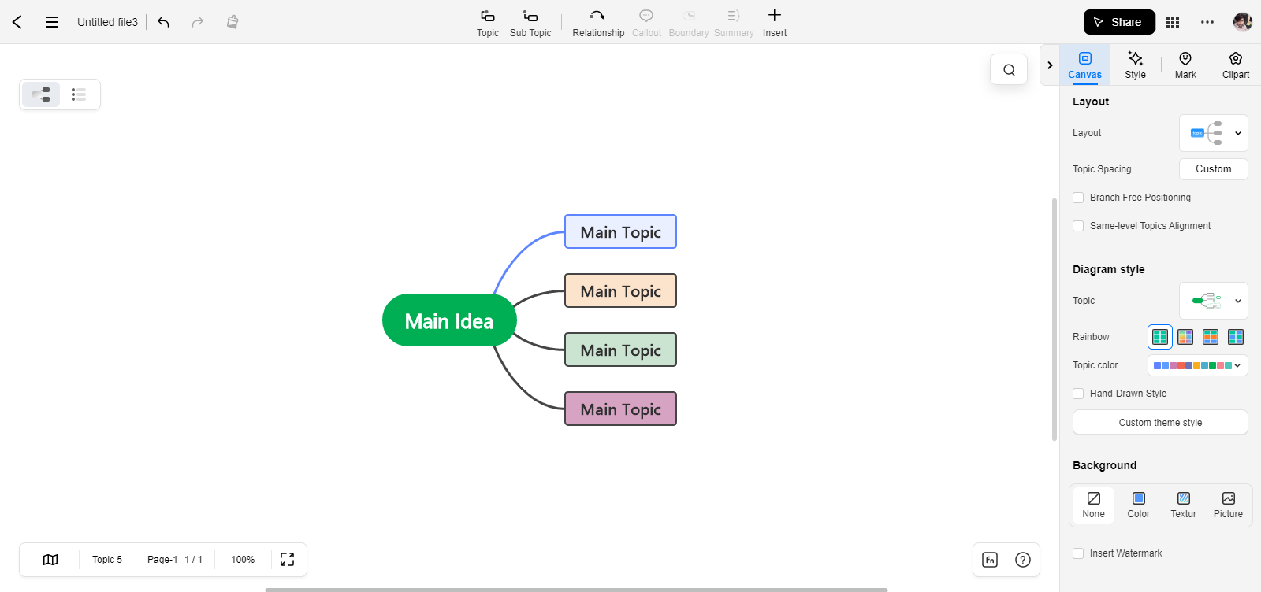Open the Insert menu

(x=775, y=23)
